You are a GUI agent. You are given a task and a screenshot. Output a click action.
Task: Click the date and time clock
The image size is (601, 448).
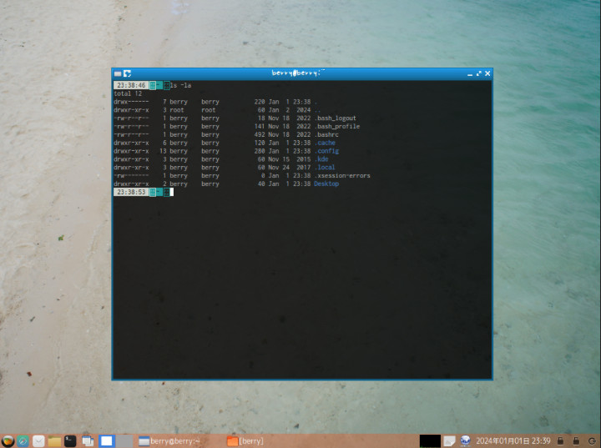point(513,441)
